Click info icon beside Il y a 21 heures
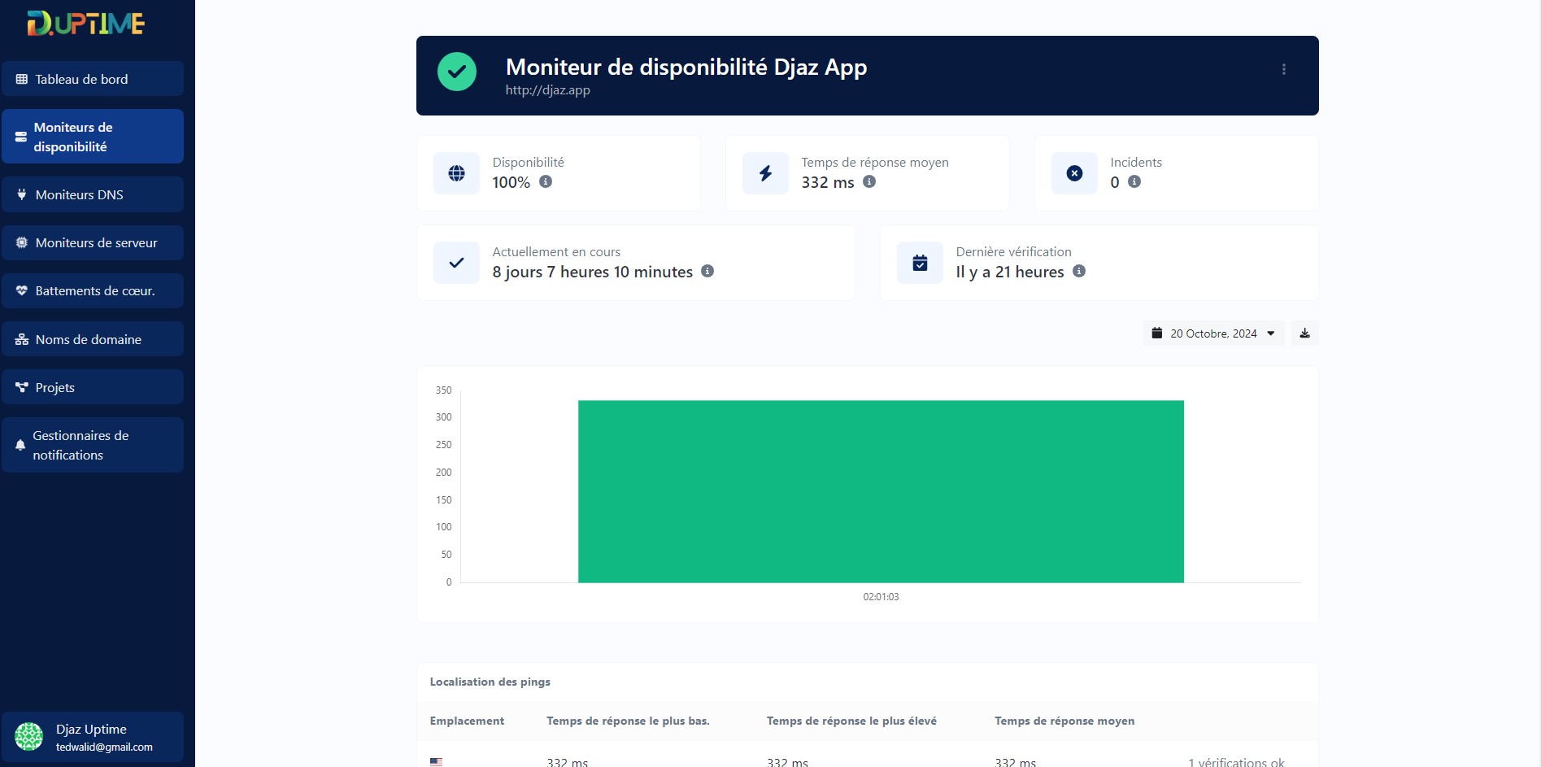Viewport: 1541px width, 767px height. (x=1079, y=271)
